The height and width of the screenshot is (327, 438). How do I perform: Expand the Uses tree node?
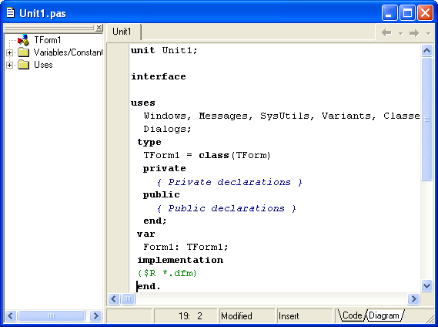click(x=9, y=65)
